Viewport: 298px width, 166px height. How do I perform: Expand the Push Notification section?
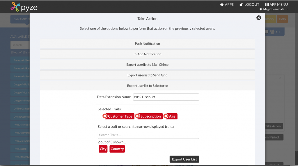pyautogui.click(x=147, y=43)
